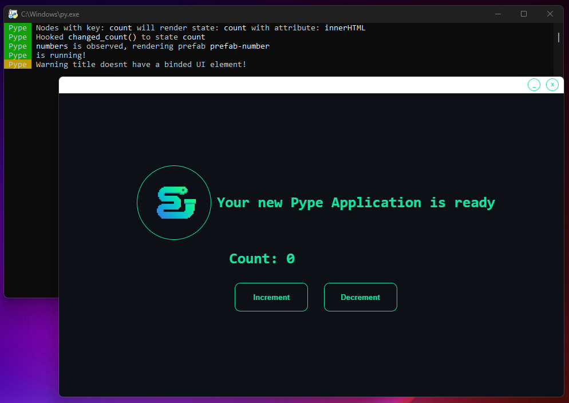Click the C:\Windows\py.exe title text
This screenshot has width=569, height=403.
pyautogui.click(x=50, y=14)
